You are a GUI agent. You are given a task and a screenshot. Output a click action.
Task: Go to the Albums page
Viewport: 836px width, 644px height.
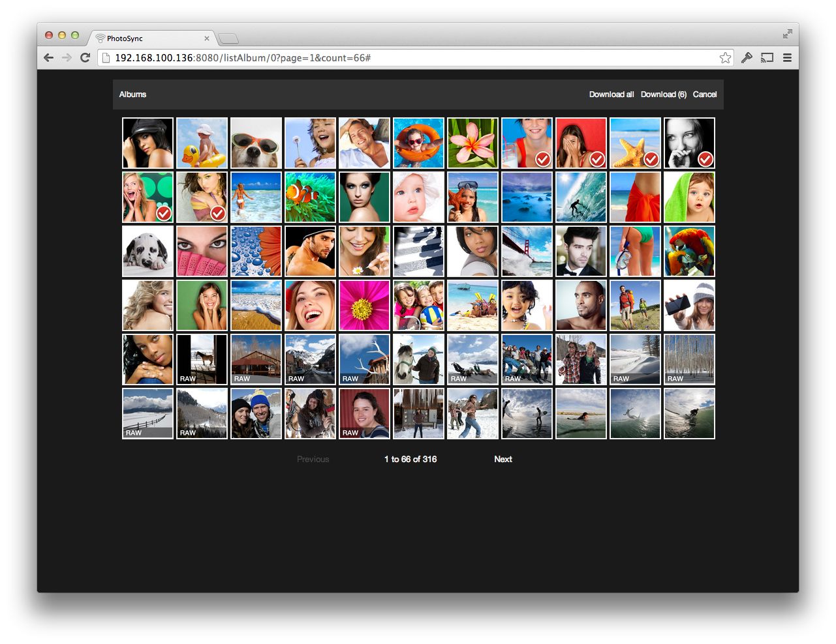132,95
